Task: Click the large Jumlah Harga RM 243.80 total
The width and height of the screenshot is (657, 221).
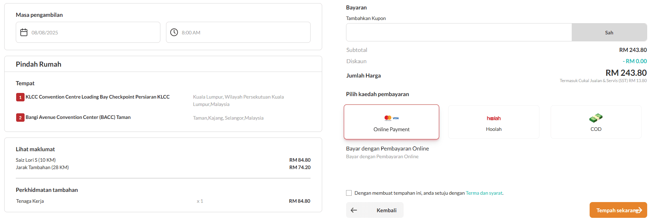Action: (626, 73)
